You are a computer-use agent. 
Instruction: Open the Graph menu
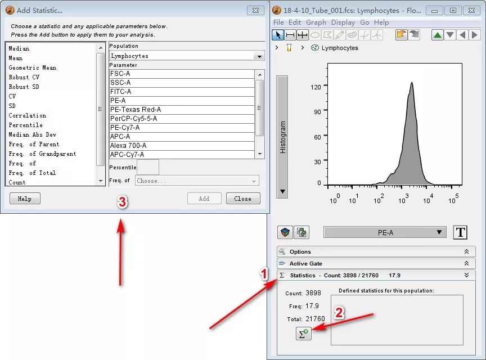(x=316, y=22)
